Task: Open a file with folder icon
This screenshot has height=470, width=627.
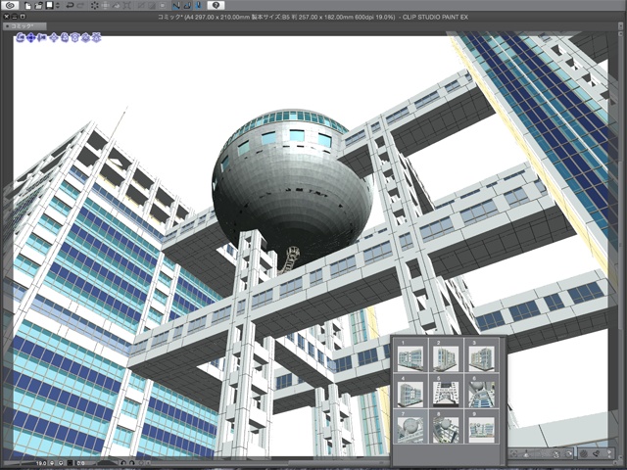Action: (x=38, y=5)
